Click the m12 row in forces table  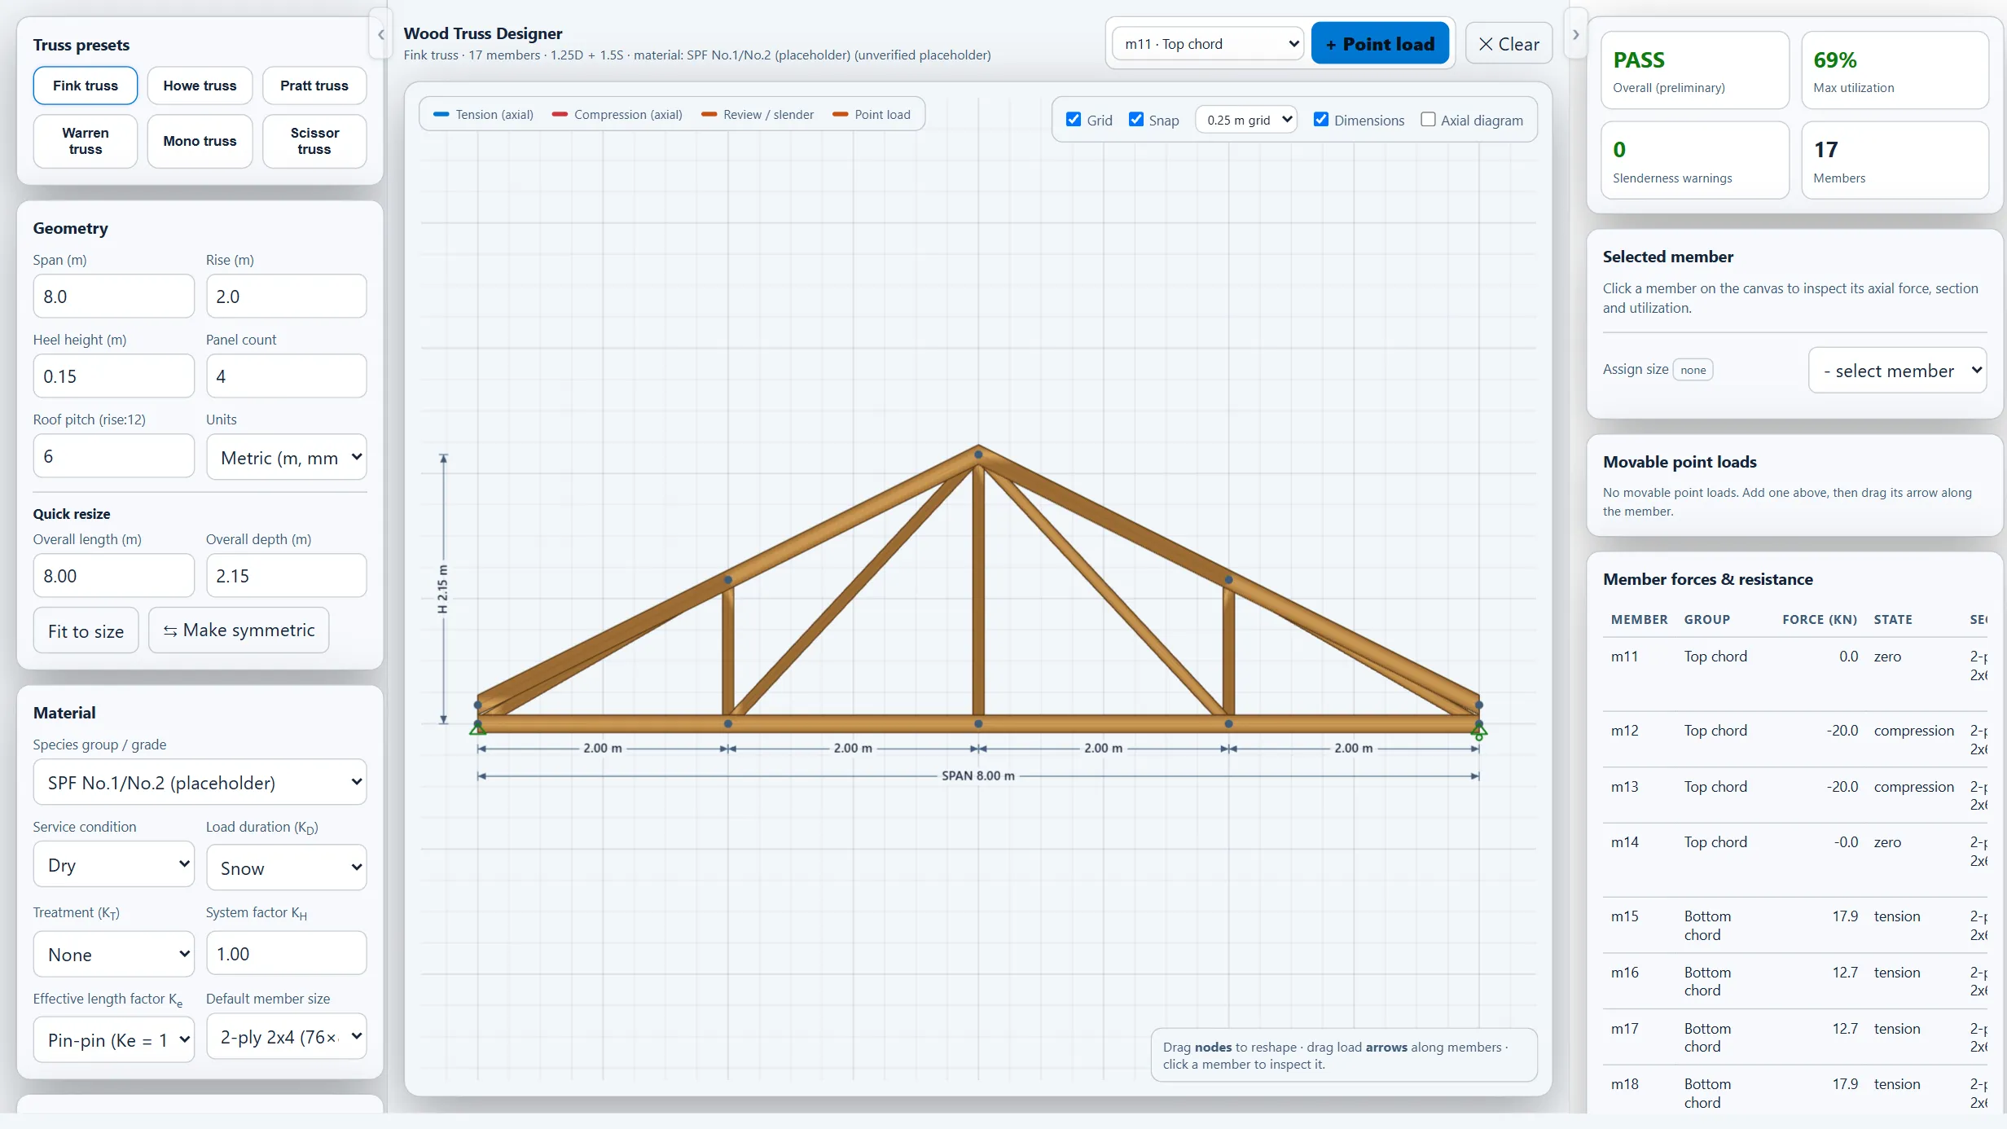click(1794, 739)
